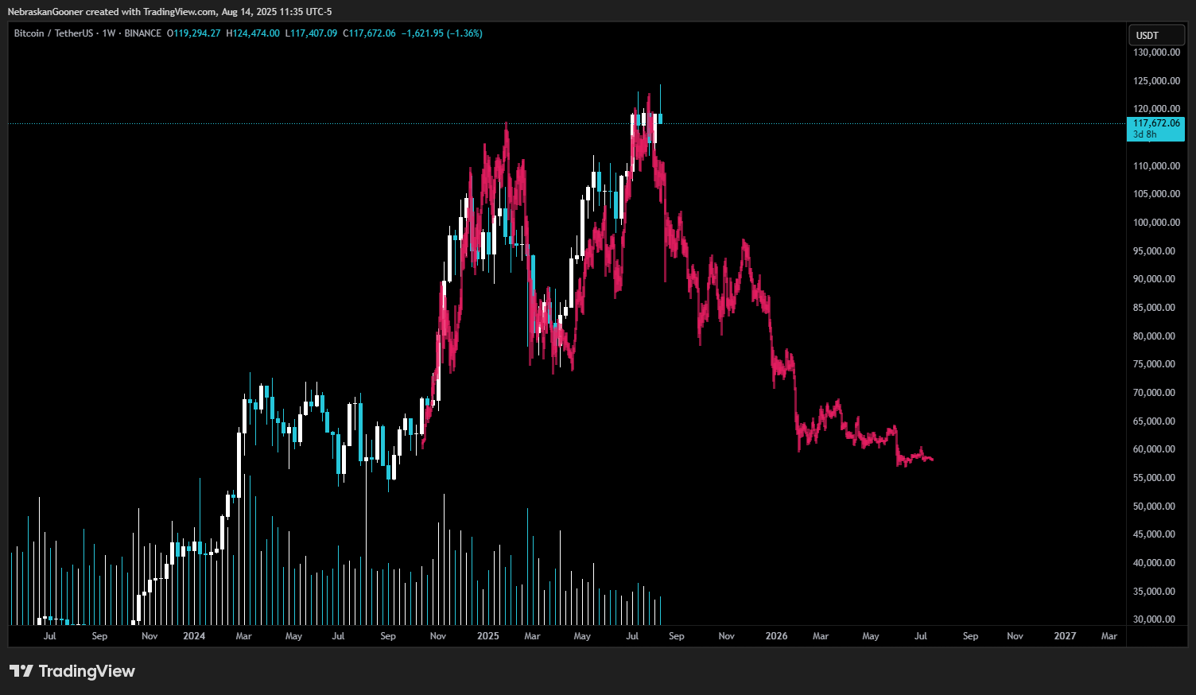Open the USDT currency selector
This screenshot has width=1196, height=695.
coord(1156,35)
